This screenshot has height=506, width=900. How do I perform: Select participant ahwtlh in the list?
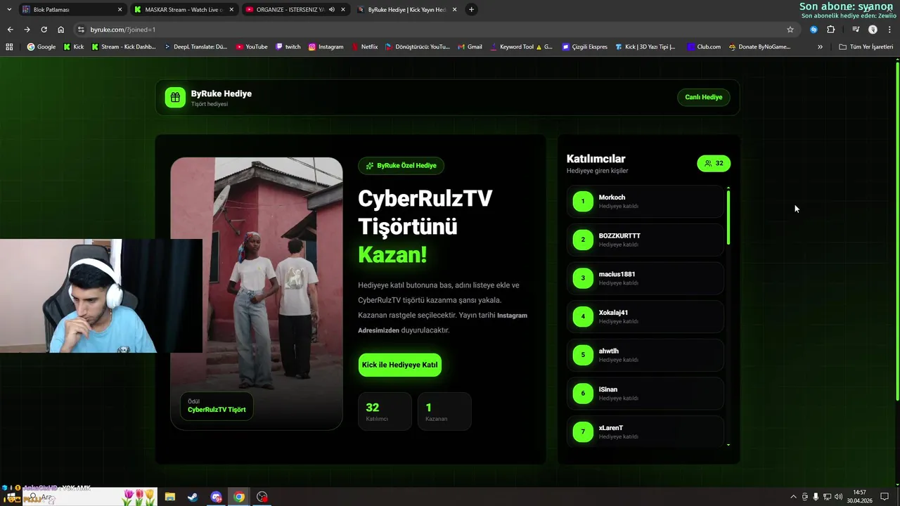click(x=645, y=355)
